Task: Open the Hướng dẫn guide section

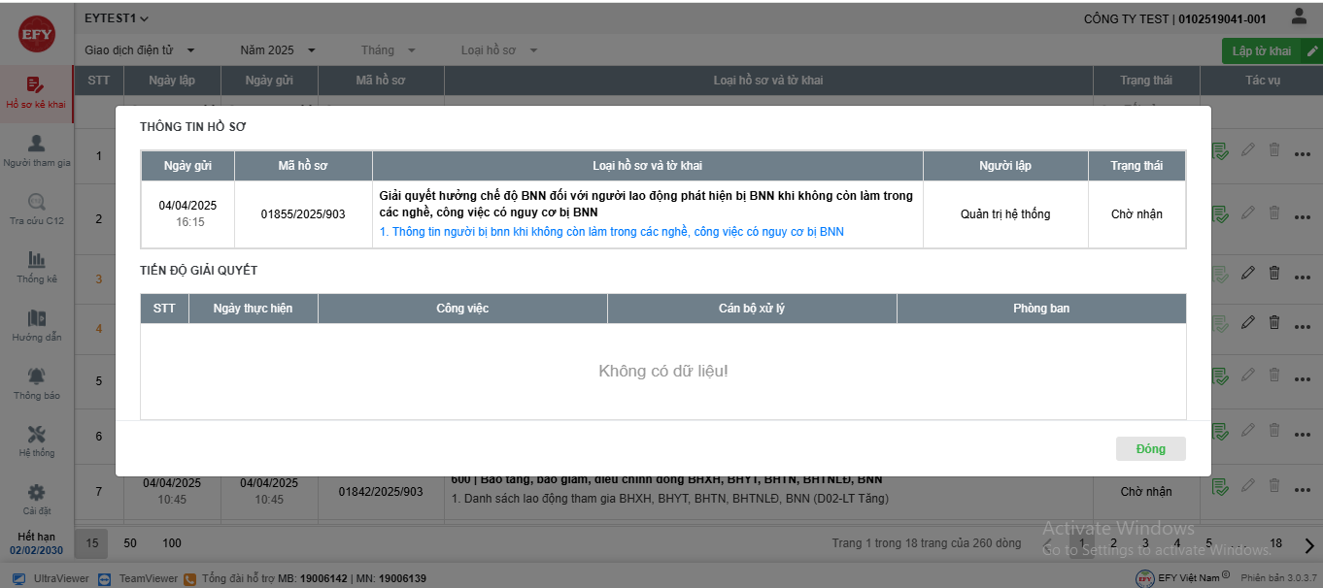Action: 36,326
